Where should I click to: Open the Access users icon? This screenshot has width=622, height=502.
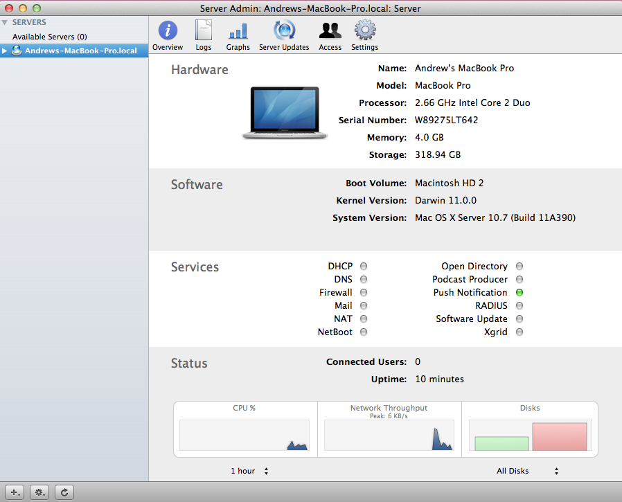[x=330, y=30]
